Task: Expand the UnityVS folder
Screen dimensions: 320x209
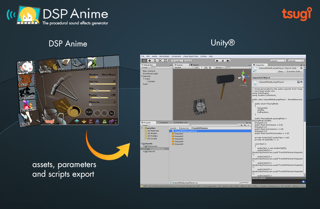Action: click(x=144, y=151)
